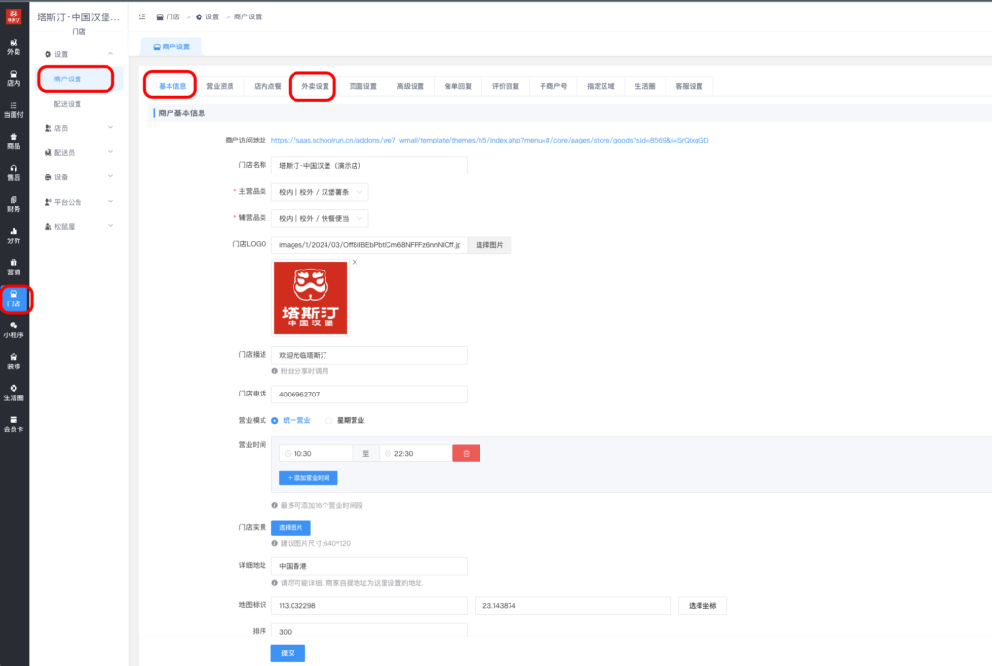
Task: Switch to the 营业资质 tab
Action: [x=220, y=86]
